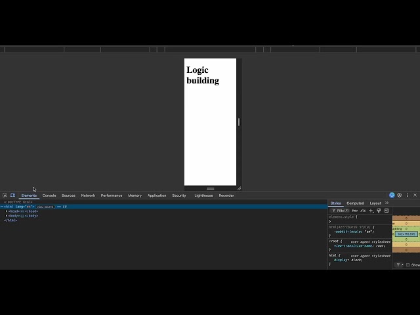Screen dimensions: 420x315
Task: Click the bottom resize handle of device viewport
Action: tap(210, 188)
